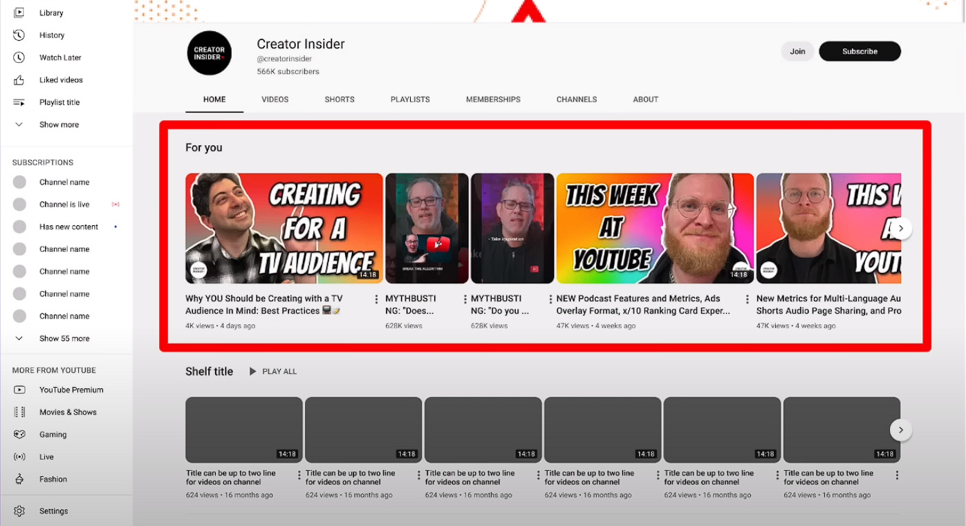Click the For you shelf heading
The image size is (966, 526).
tap(204, 148)
